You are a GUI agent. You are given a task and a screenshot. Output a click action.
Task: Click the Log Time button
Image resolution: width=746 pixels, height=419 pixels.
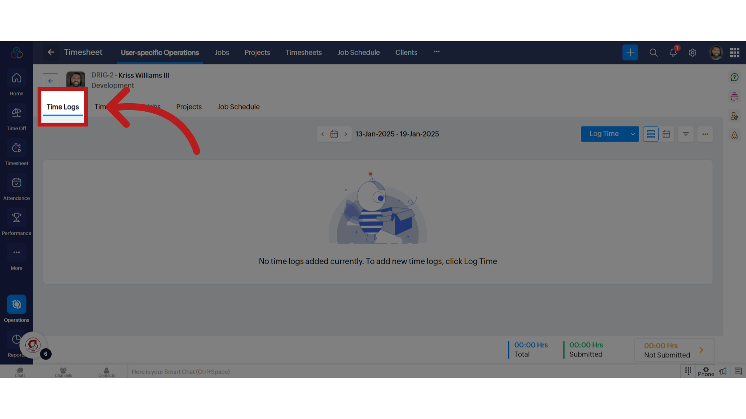pyautogui.click(x=604, y=134)
